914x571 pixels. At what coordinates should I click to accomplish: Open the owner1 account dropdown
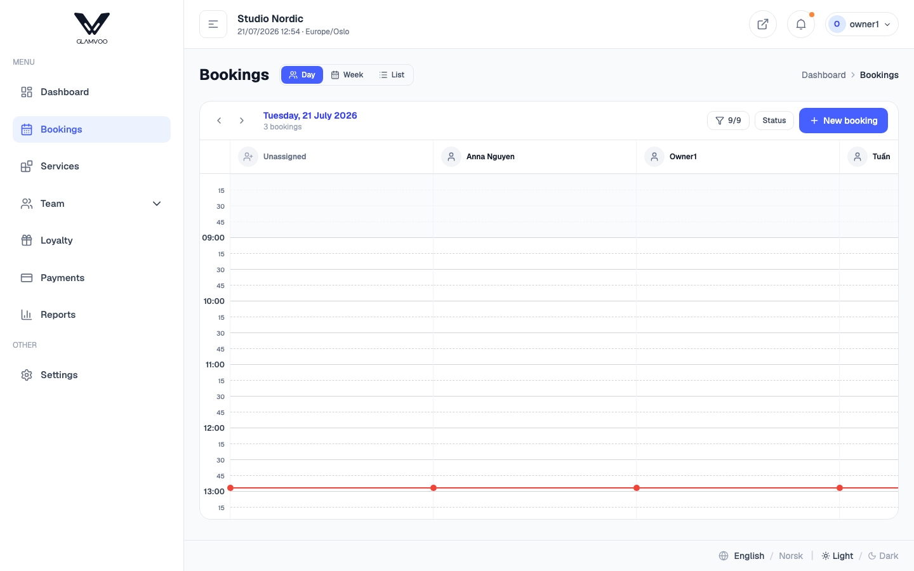tap(862, 24)
